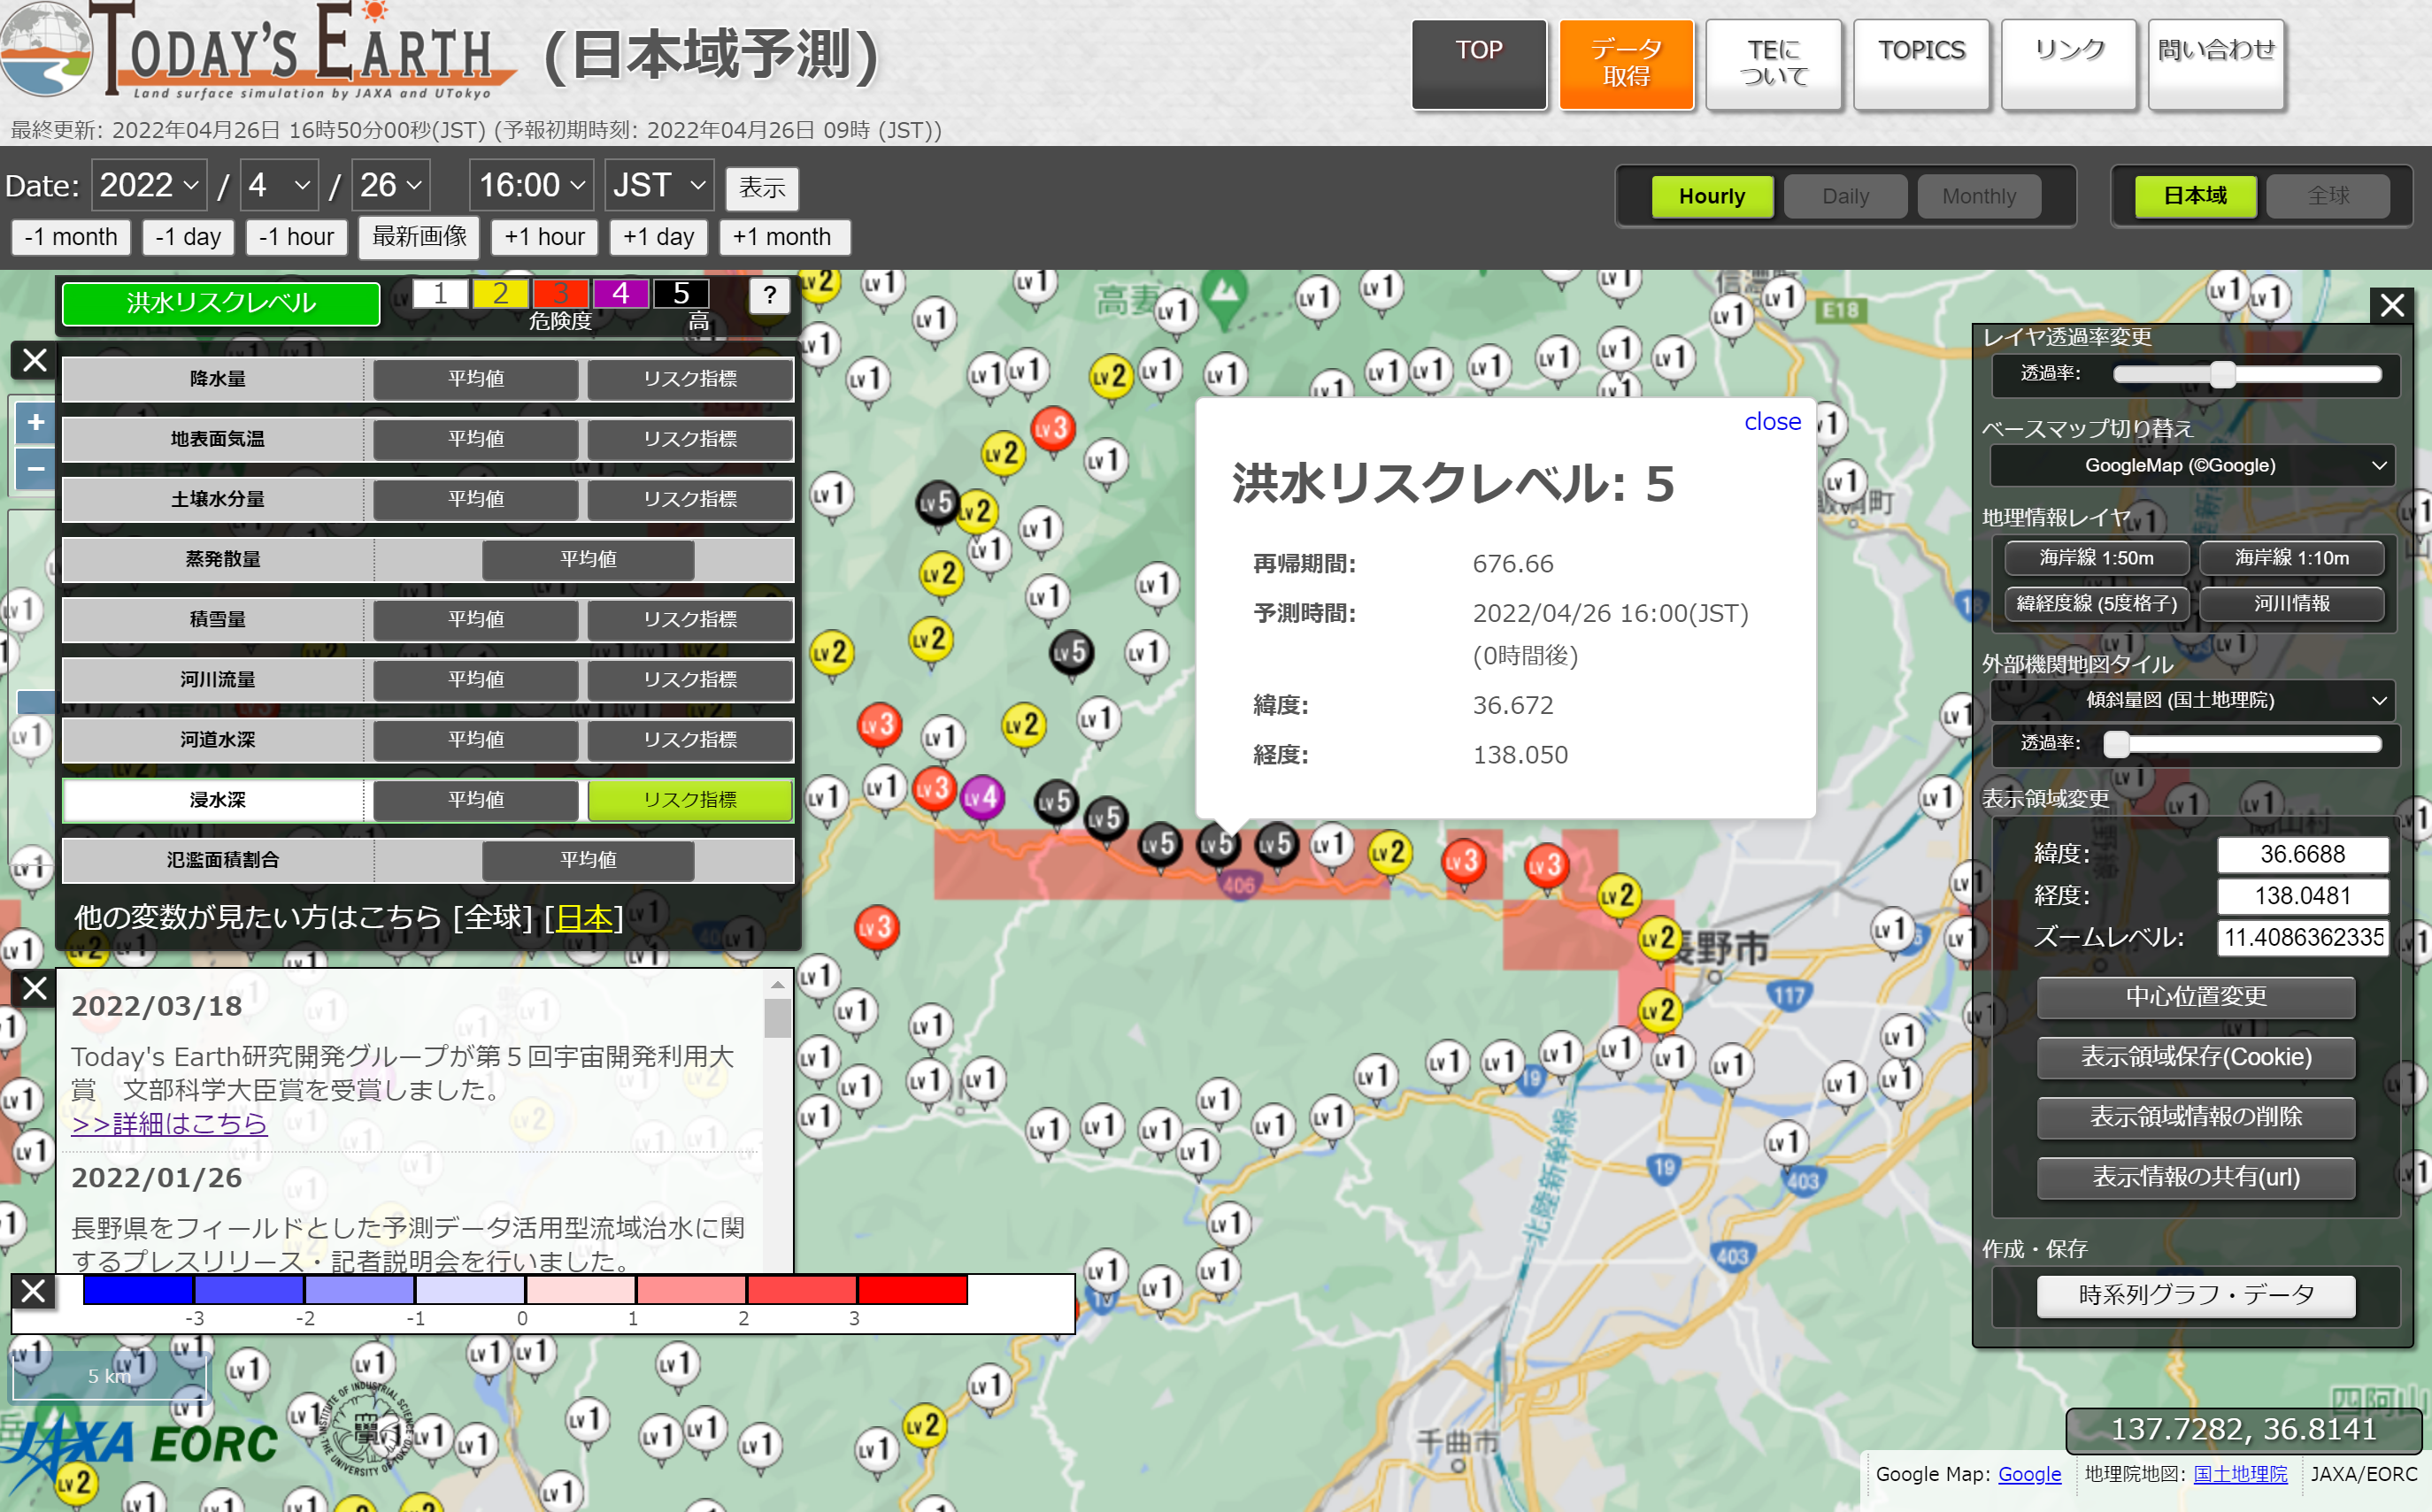Select risk level 1 legend swatch

440,293
